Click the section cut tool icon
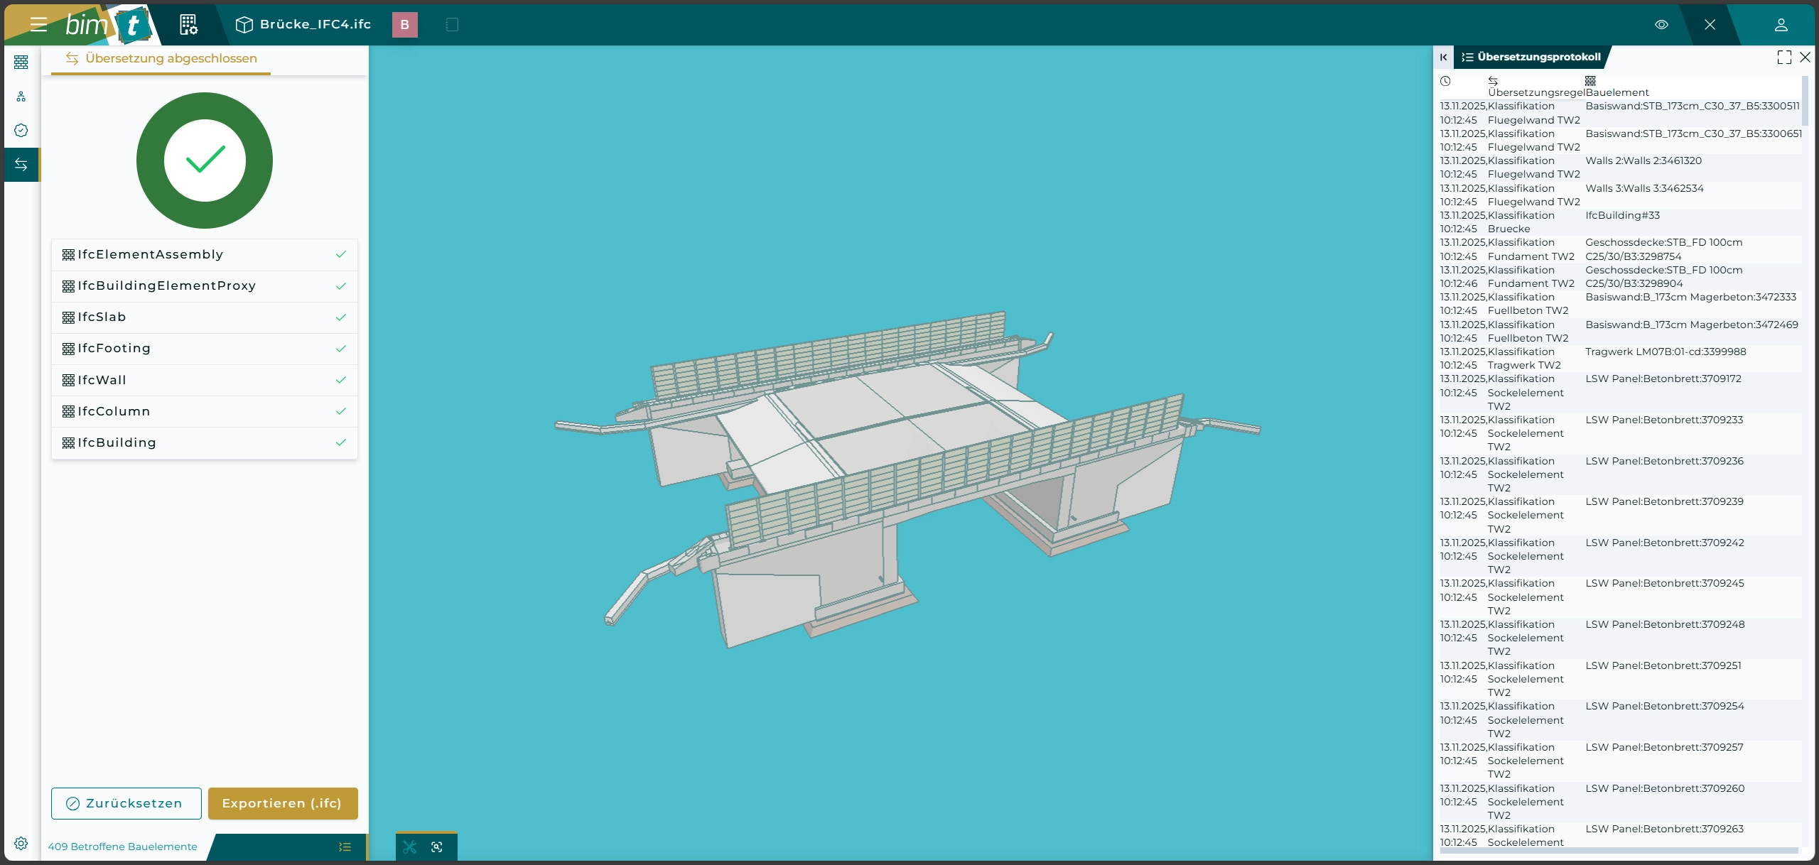Viewport: 1819px width, 865px height. coord(410,847)
